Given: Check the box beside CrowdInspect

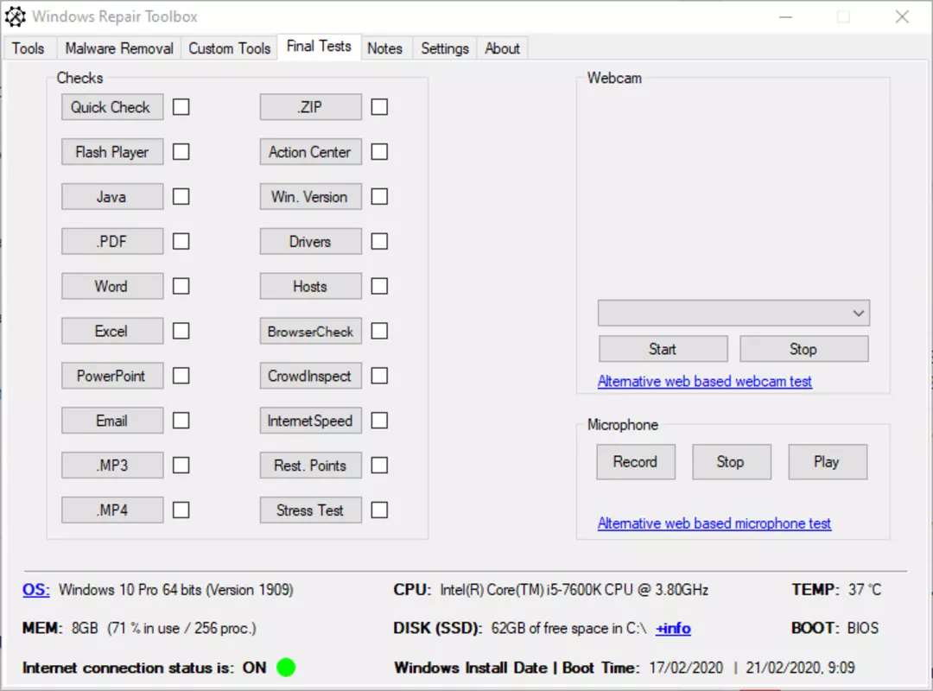Looking at the screenshot, I should coord(379,376).
